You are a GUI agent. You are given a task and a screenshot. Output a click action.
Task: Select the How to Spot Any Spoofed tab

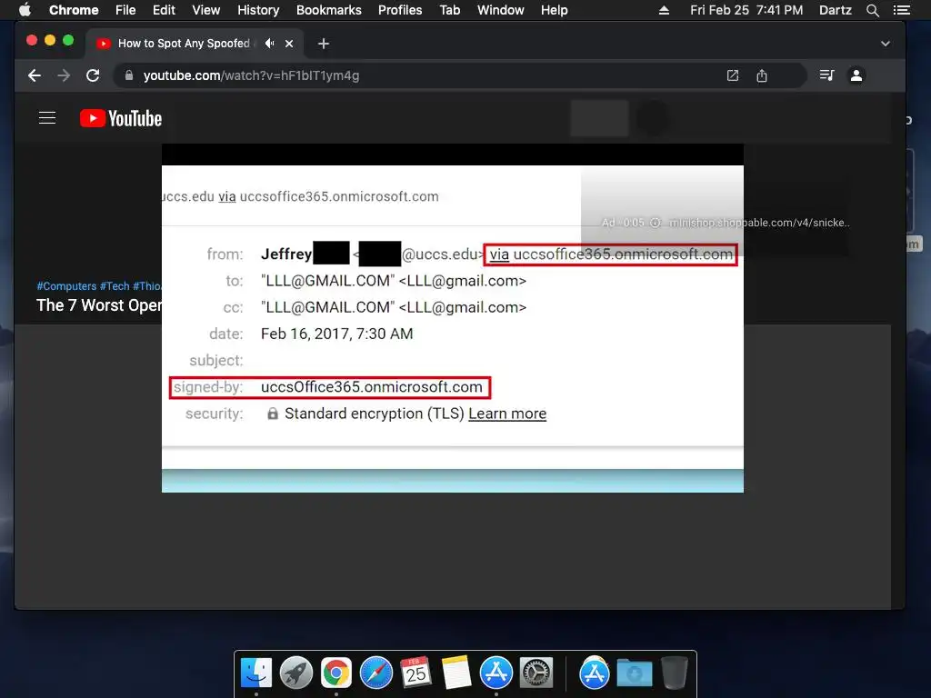click(184, 44)
